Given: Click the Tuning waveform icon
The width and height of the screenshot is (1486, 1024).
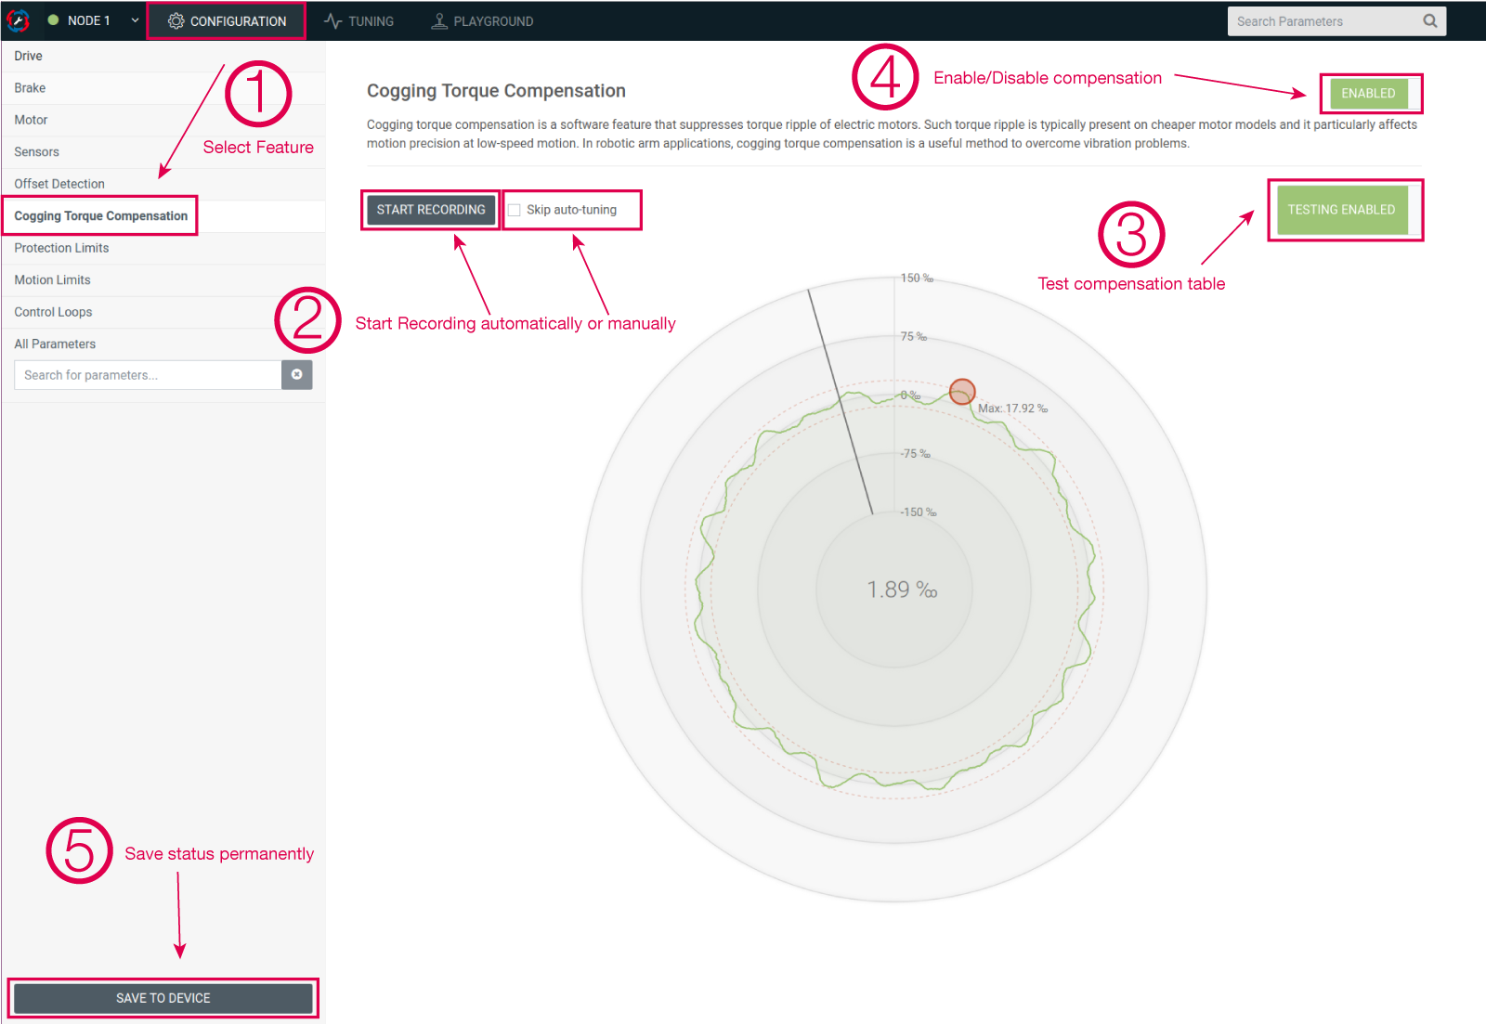Looking at the screenshot, I should click(x=333, y=21).
